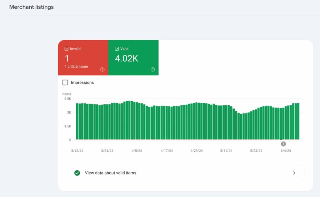This screenshot has height=197, width=320.
Task: Select the Valid card showing 4.02K
Action: (x=133, y=58)
